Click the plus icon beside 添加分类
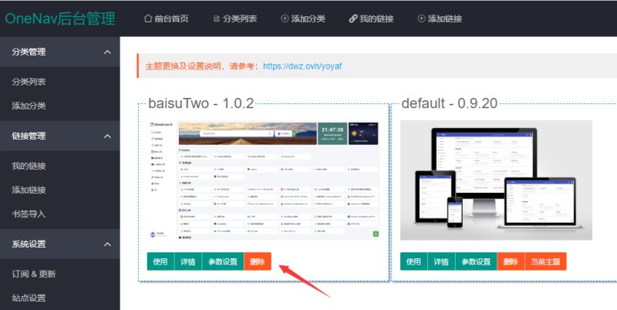 pyautogui.click(x=285, y=19)
